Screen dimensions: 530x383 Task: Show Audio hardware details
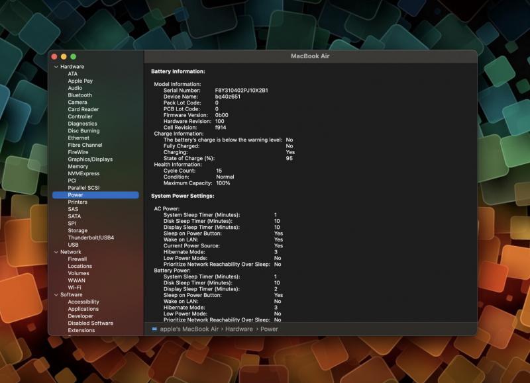click(75, 88)
